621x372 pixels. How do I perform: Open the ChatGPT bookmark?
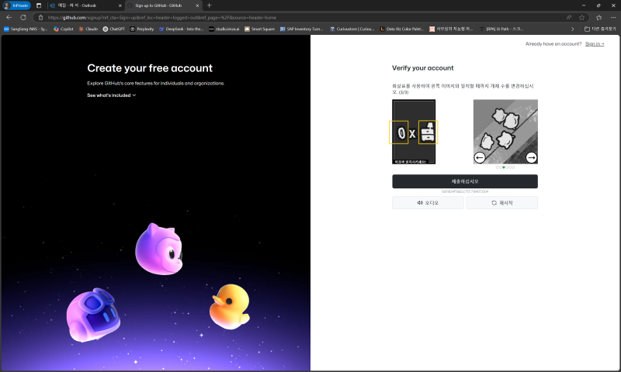point(113,29)
